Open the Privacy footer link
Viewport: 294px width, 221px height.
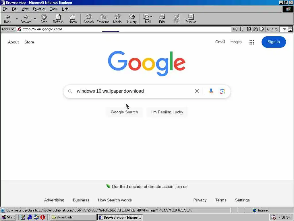coord(200,200)
